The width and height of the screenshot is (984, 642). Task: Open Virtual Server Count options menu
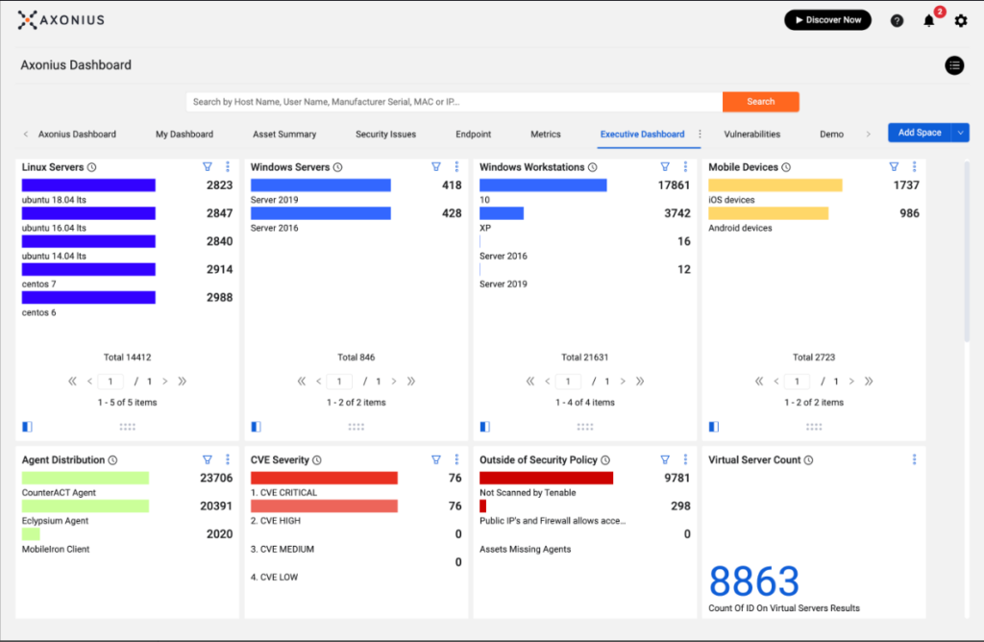pyautogui.click(x=915, y=460)
